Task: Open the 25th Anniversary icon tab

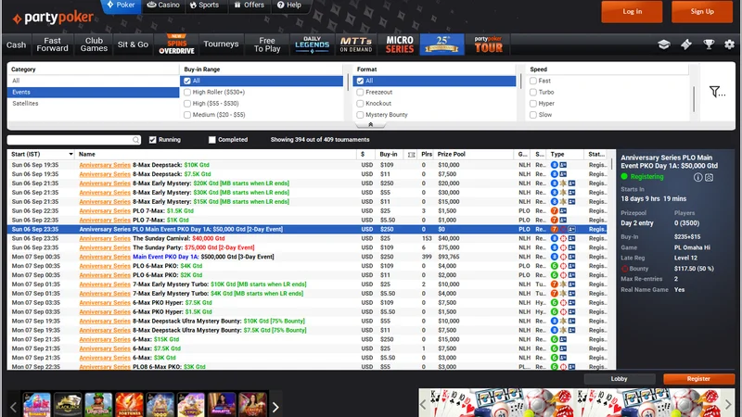Action: point(442,44)
